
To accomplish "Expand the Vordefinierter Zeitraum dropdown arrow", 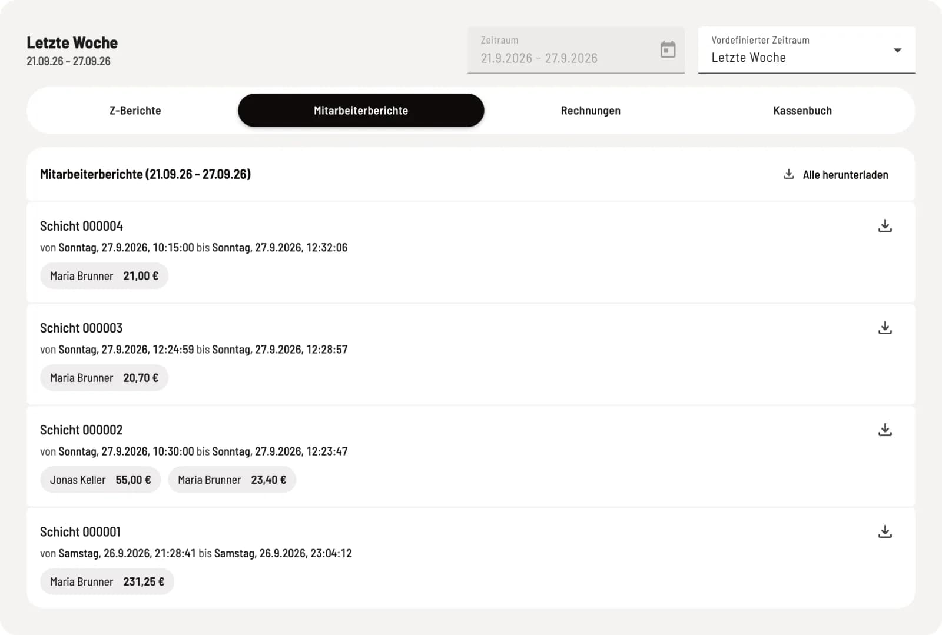I will [897, 50].
